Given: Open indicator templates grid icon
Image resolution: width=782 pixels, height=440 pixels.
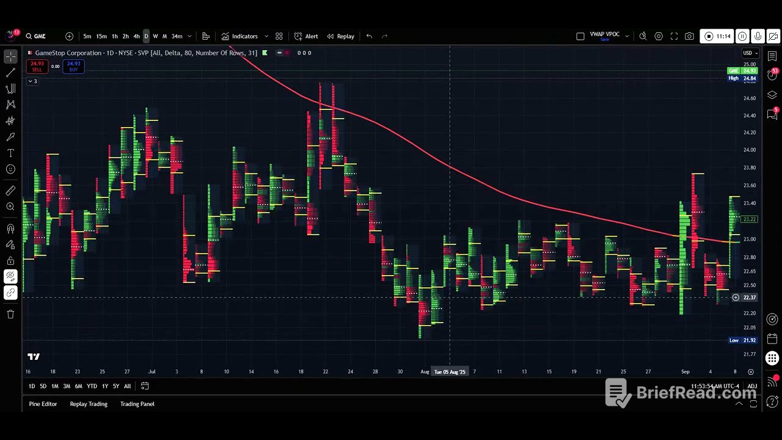Looking at the screenshot, I should [x=279, y=36].
